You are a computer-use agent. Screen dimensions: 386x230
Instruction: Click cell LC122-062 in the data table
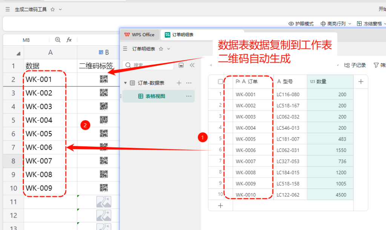[290, 195]
